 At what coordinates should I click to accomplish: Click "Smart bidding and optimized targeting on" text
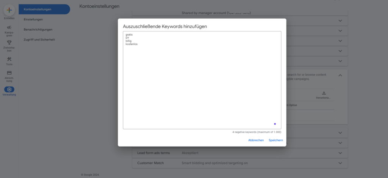[x=215, y=163]
